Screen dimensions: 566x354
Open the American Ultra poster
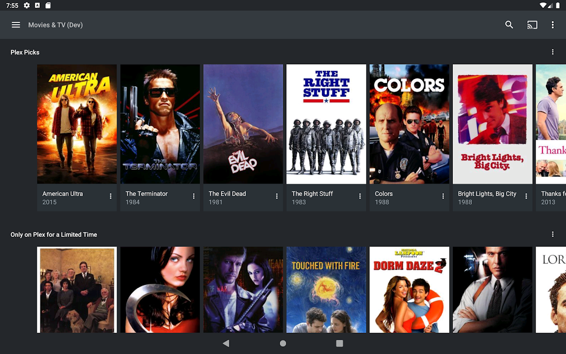77,124
